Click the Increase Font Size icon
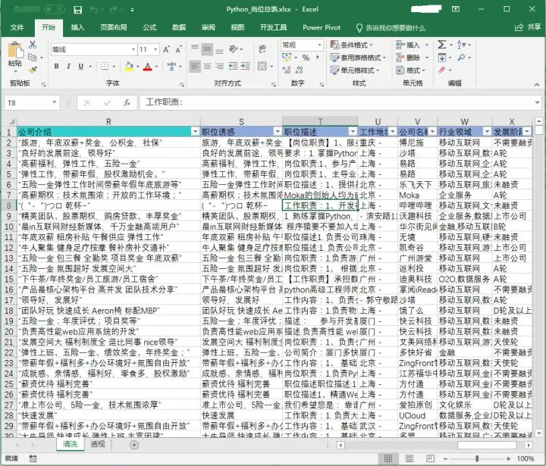This screenshot has width=546, height=466. coord(166,49)
